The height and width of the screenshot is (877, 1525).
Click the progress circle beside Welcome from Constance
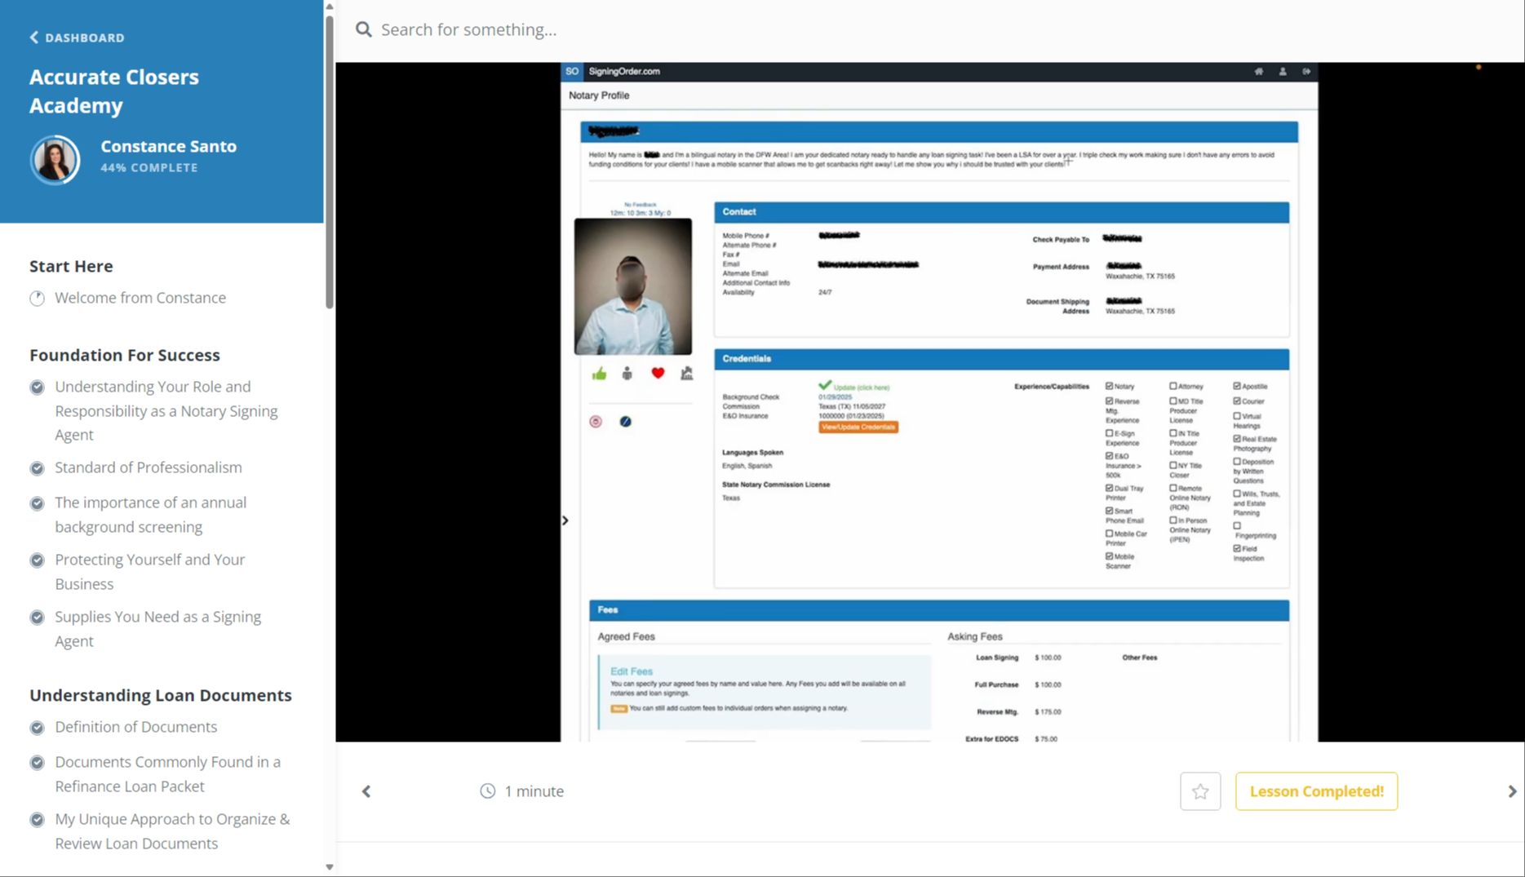(x=37, y=299)
